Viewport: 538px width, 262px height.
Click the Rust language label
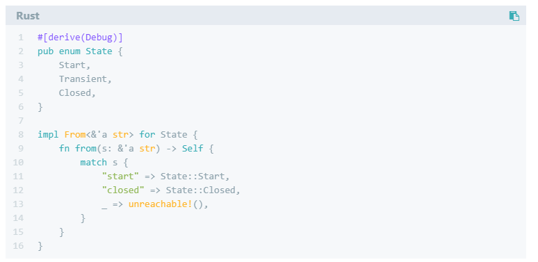click(28, 16)
